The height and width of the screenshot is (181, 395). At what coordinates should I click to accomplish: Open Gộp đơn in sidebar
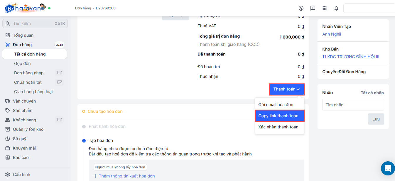coord(22,63)
